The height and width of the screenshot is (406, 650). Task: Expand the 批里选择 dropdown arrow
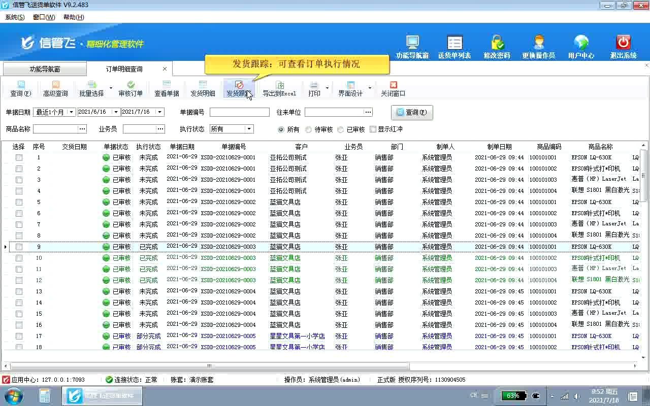[111, 88]
